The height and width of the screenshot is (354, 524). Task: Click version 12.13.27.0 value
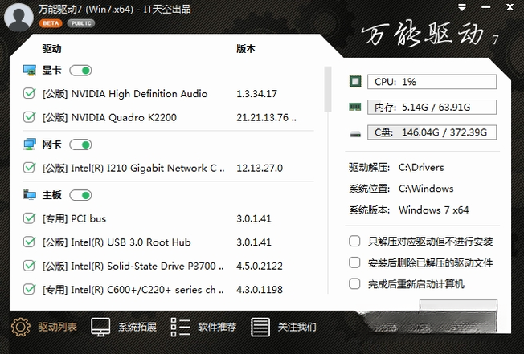coord(260,168)
